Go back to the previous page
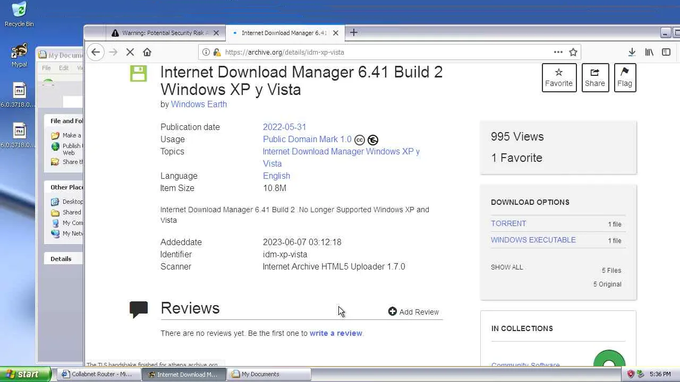This screenshot has width=680, height=382. pos(95,52)
